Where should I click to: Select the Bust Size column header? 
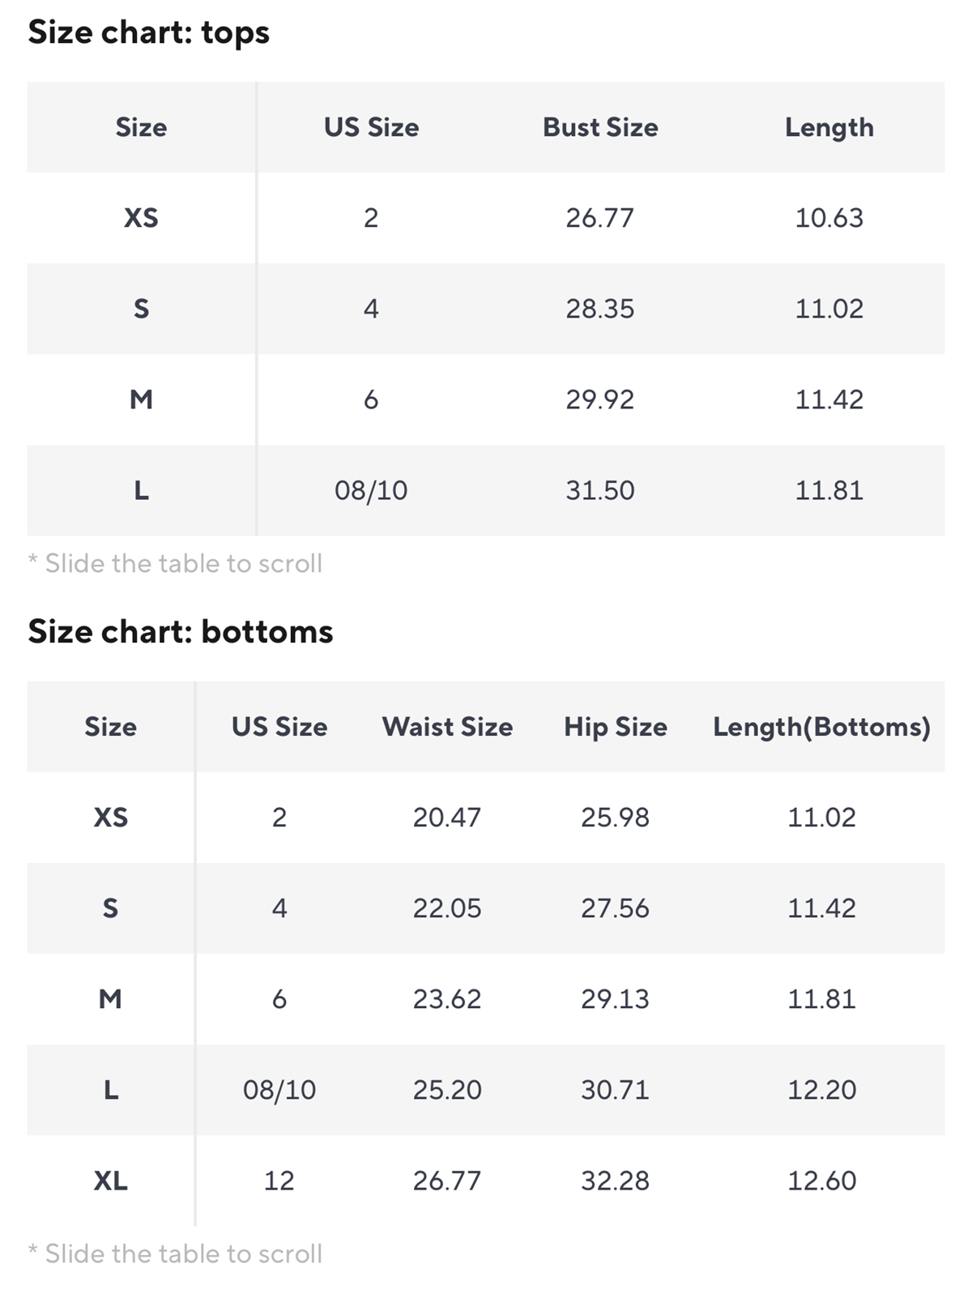click(x=600, y=127)
